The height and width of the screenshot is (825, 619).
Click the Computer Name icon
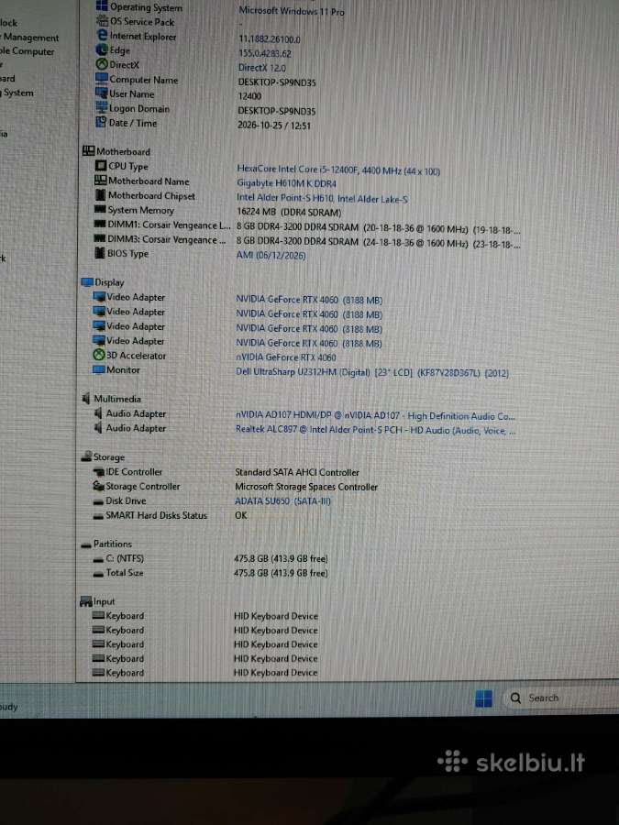click(102, 79)
